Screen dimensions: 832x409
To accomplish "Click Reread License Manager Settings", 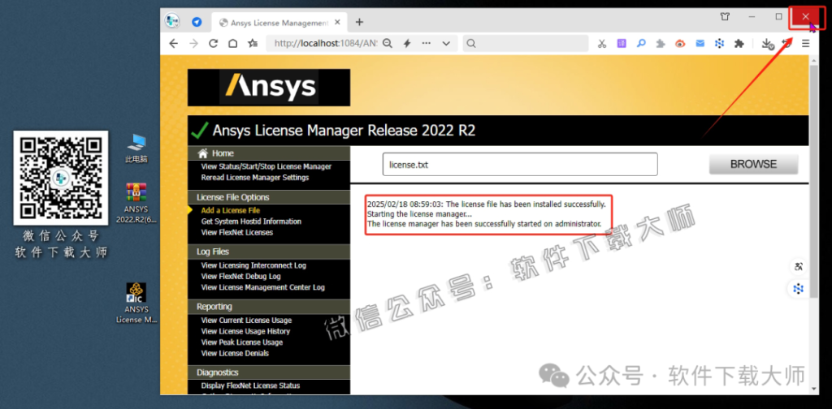I will coord(254,178).
